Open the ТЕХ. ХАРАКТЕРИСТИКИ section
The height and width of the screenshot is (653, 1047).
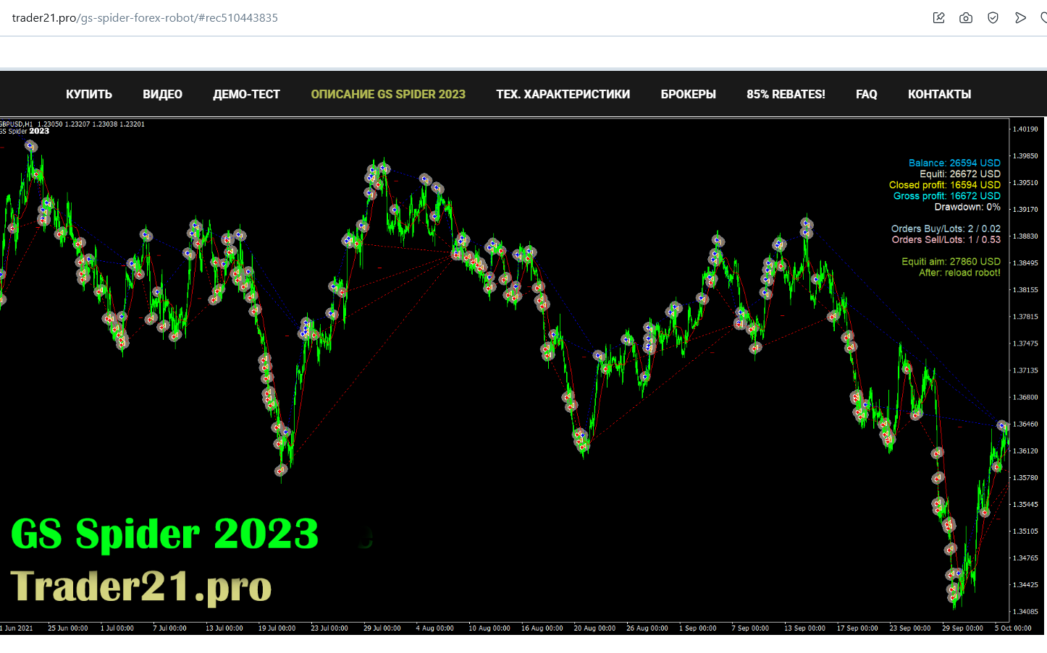(563, 94)
